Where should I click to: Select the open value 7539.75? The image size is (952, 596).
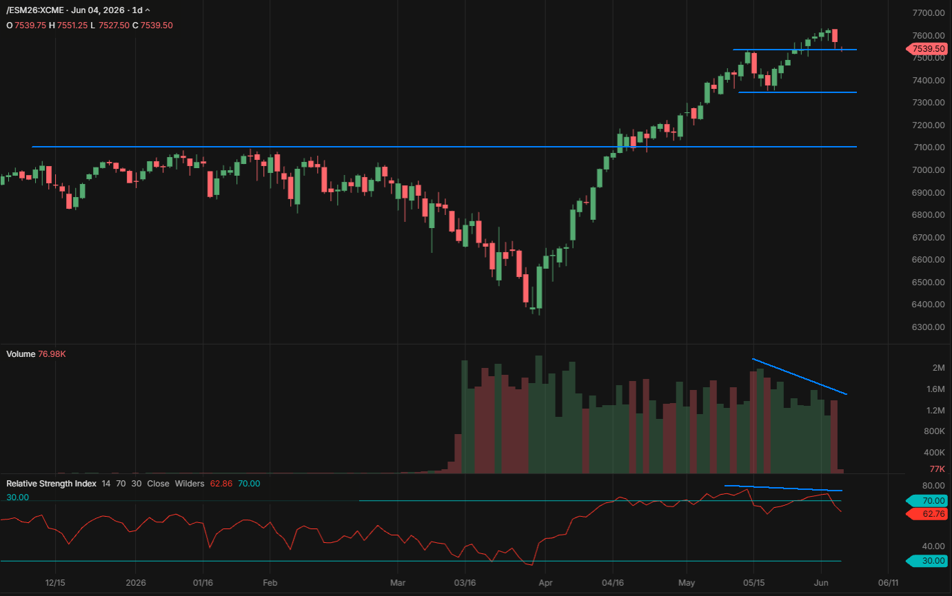coord(30,25)
